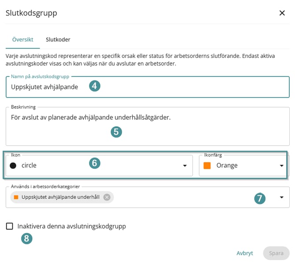Viewport: 295px width, 265px height.
Task: Click the orange color swatch in Ikonfärg
Action: point(207,166)
